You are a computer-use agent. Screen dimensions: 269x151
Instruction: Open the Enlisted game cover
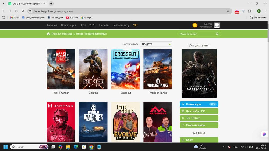[93, 69]
